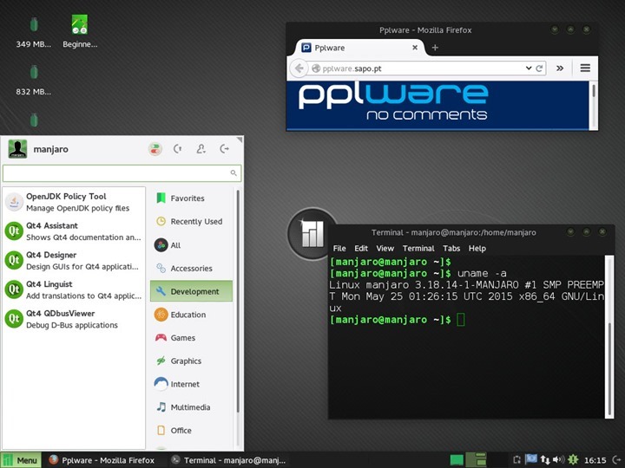Focus the Whisker menu search field
The height and width of the screenshot is (468, 625).
coord(122,173)
